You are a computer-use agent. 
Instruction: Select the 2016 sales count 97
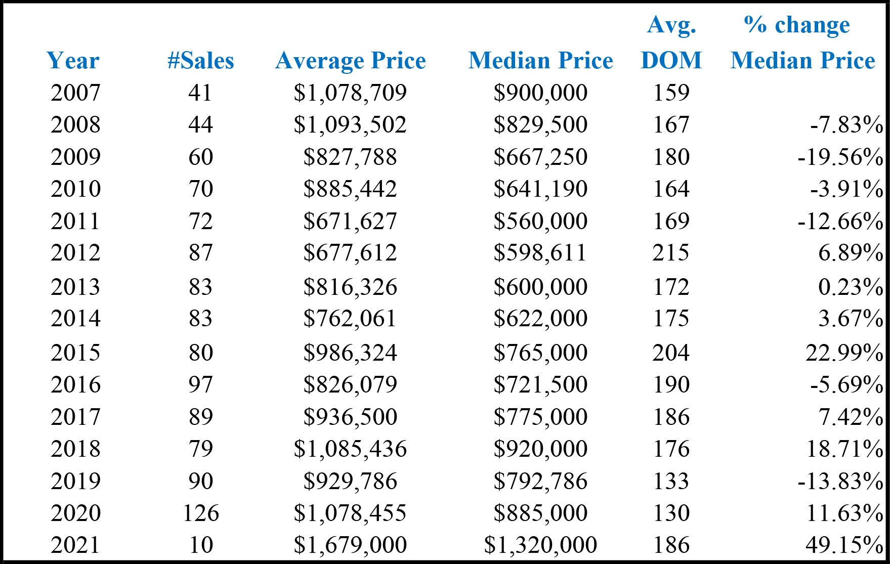(x=201, y=384)
